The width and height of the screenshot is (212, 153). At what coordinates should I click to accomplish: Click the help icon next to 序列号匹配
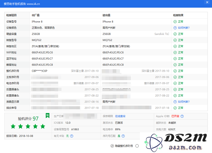[x=123, y=136]
